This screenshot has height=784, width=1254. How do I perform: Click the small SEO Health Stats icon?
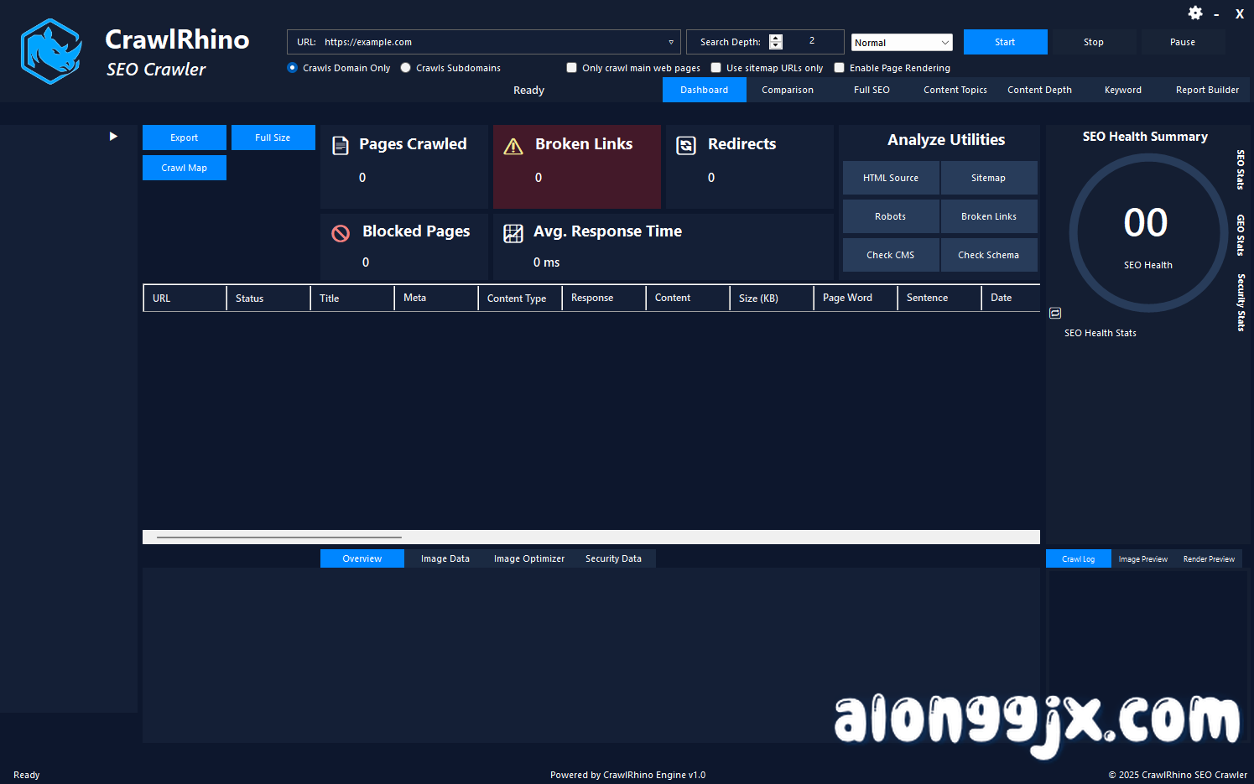(1054, 312)
